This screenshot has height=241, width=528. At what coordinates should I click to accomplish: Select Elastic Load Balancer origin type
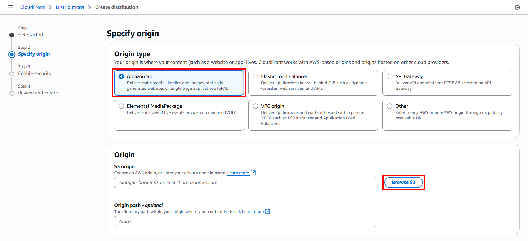coord(256,76)
